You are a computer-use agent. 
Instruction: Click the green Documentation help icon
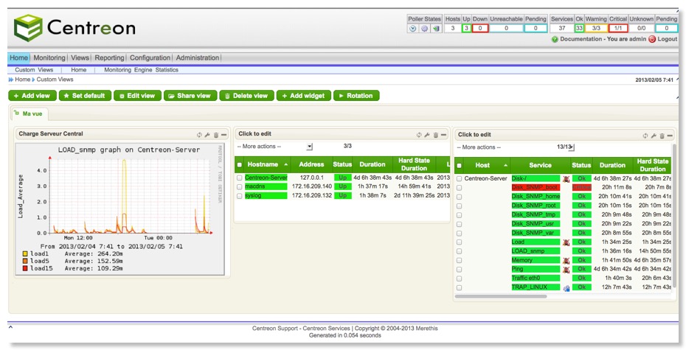[555, 39]
